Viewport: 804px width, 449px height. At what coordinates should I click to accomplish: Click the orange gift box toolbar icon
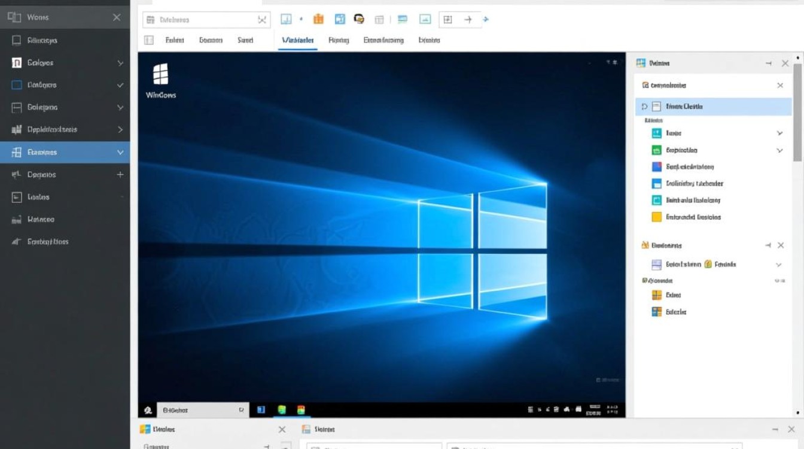318,20
